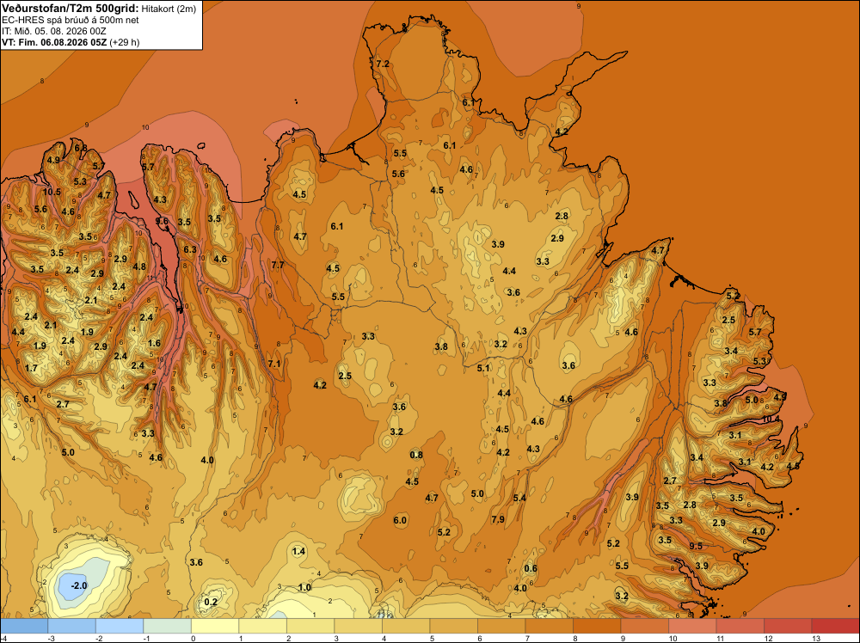Click the legend swatch between 10 and 11
The width and height of the screenshot is (860, 643).
692,626
